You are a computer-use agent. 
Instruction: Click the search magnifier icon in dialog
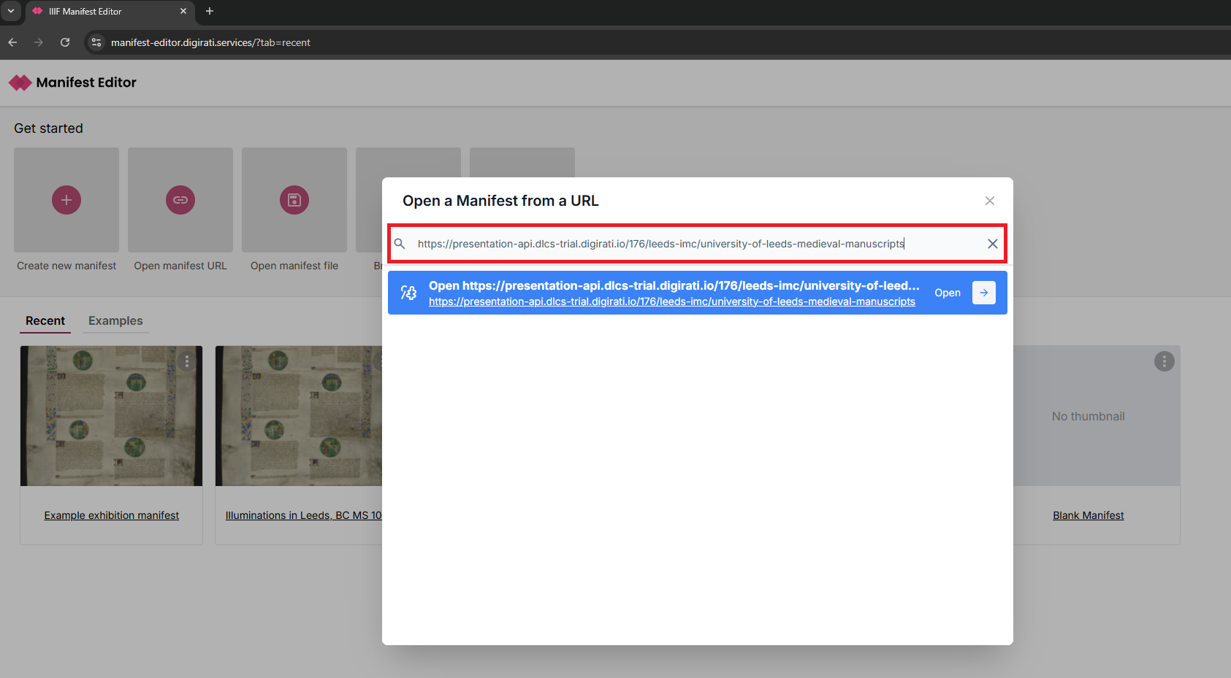pyautogui.click(x=400, y=244)
